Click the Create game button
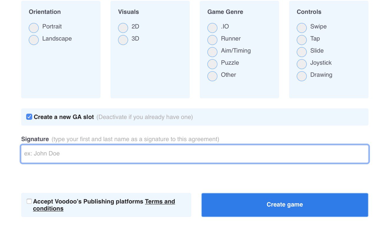Viewport: 377px width, 244px height. click(x=285, y=205)
